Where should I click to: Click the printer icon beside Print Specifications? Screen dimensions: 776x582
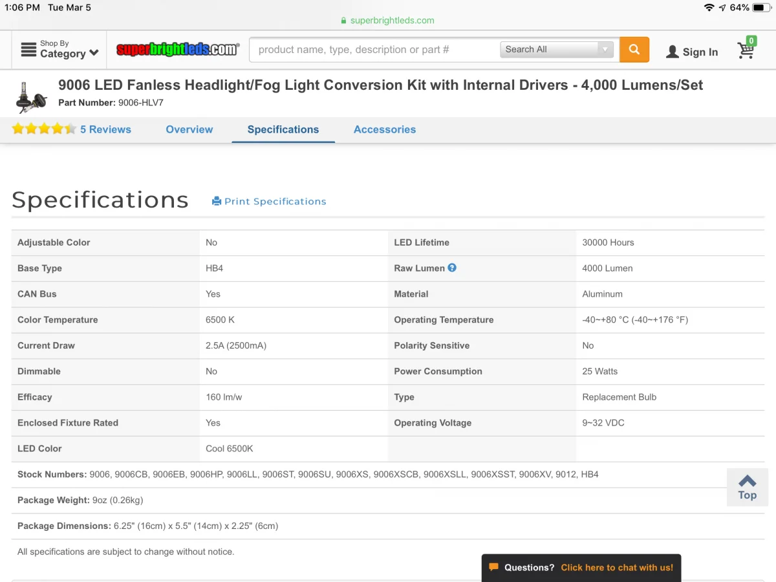pos(217,201)
